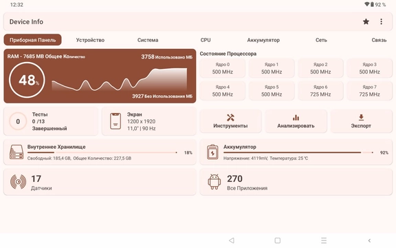Open the Тесты 0/13 card
Image resolution: width=396 pixels, height=248 pixels.
[51, 121]
